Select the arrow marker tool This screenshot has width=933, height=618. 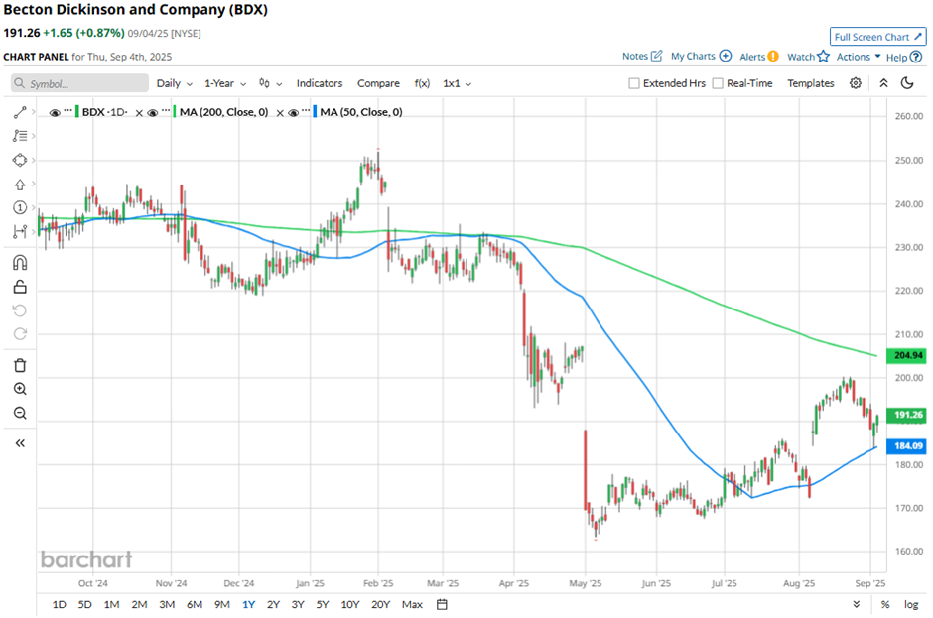tap(20, 185)
